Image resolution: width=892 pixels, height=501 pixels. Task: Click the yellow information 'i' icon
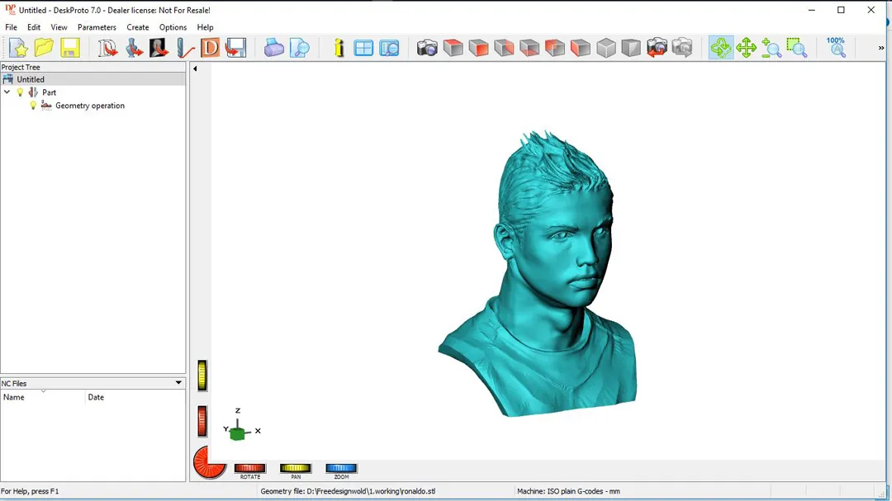tap(339, 49)
